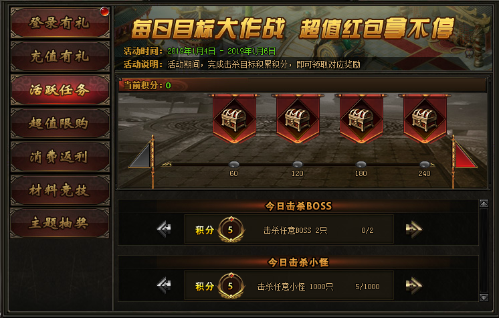The height and width of the screenshot is (318, 499).
Task: Select the 主题抽奖 tab
Action: click(x=60, y=223)
